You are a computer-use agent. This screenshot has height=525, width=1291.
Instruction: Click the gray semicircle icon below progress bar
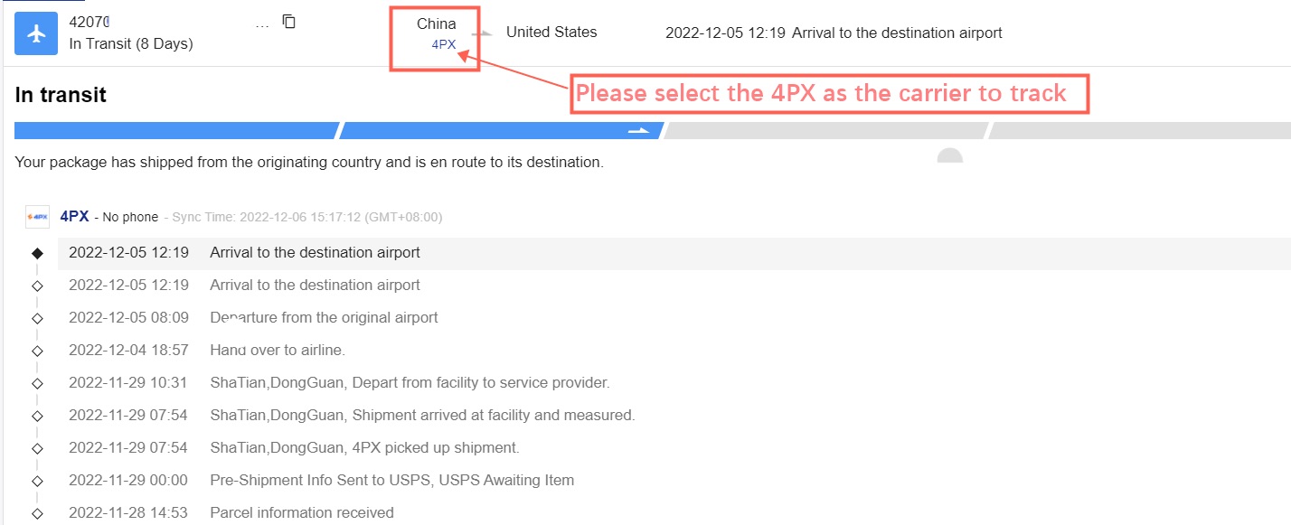click(x=949, y=155)
